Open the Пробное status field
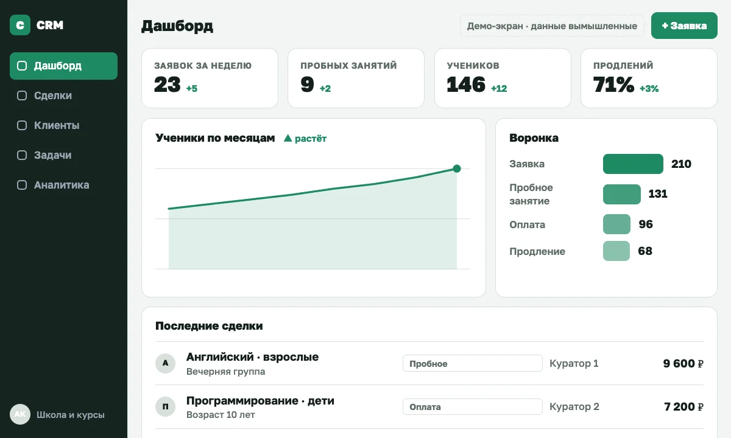The height and width of the screenshot is (438, 731). (473, 363)
